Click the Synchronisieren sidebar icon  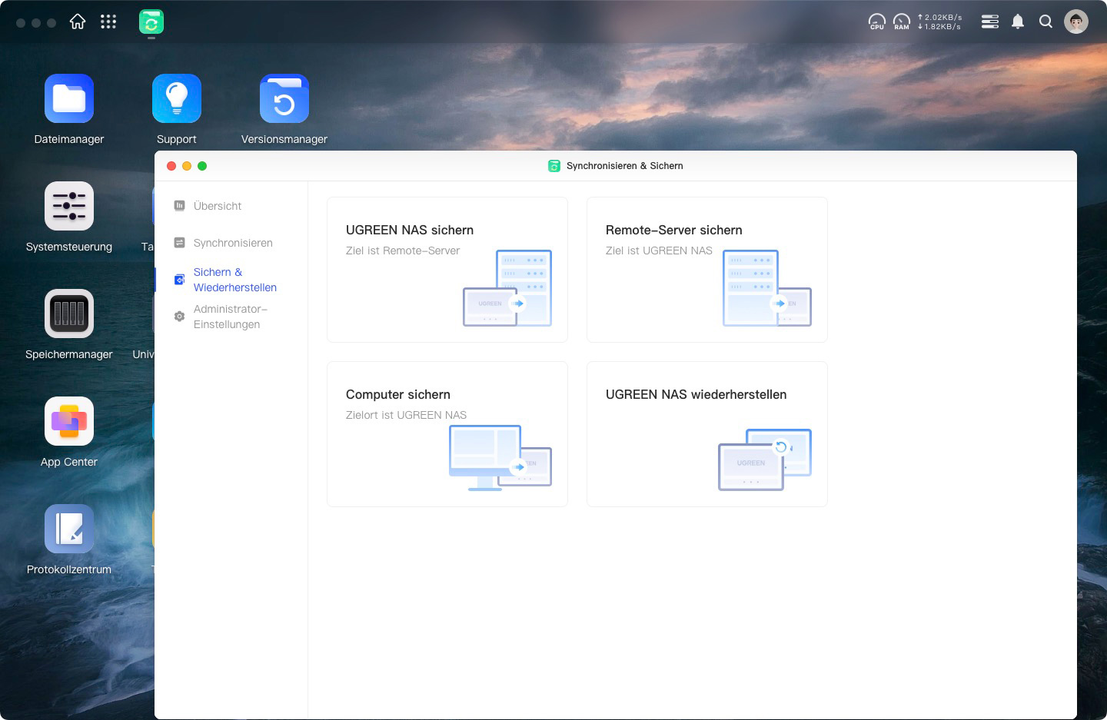click(179, 243)
